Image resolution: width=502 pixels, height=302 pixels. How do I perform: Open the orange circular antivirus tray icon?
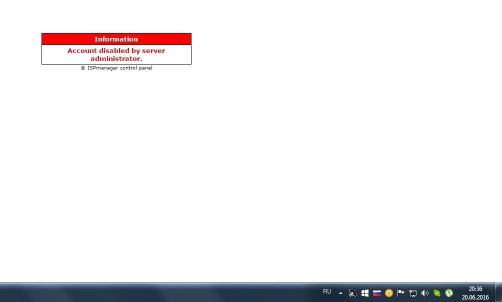[x=389, y=293]
